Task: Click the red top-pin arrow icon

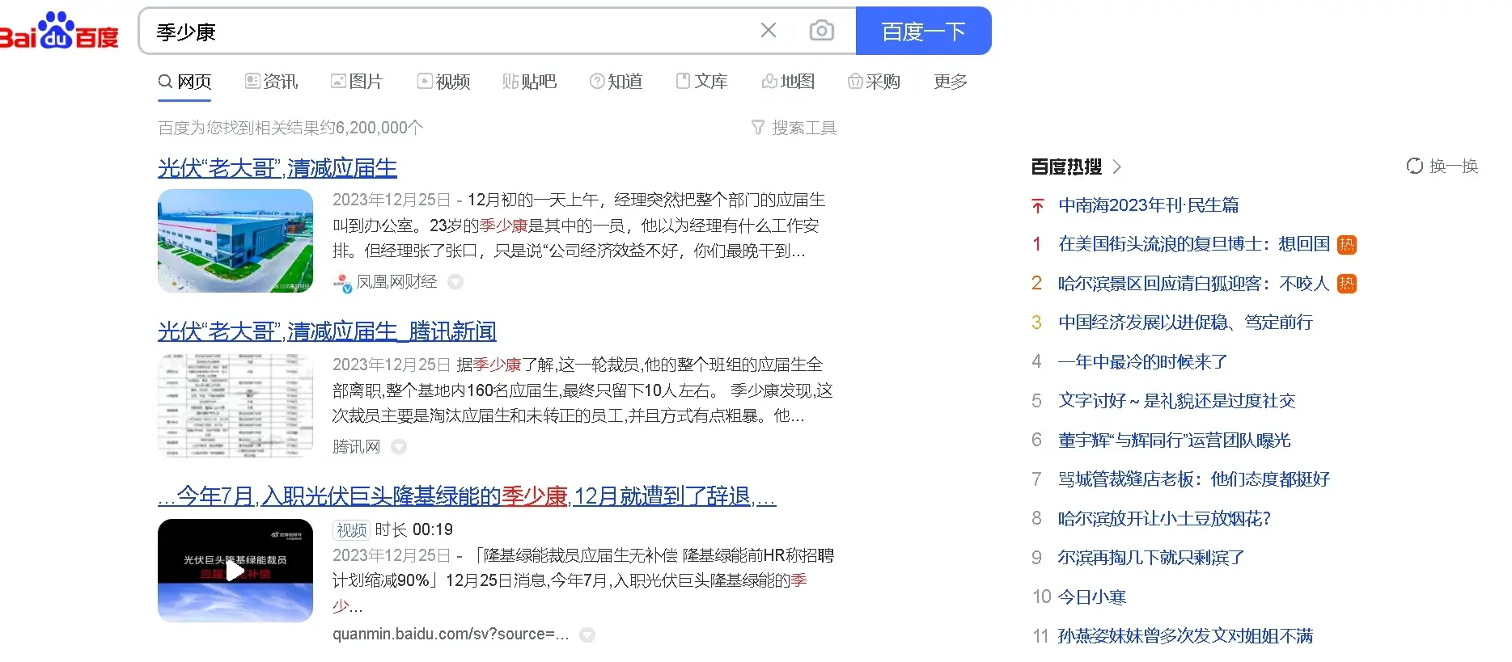Action: coord(1038,205)
